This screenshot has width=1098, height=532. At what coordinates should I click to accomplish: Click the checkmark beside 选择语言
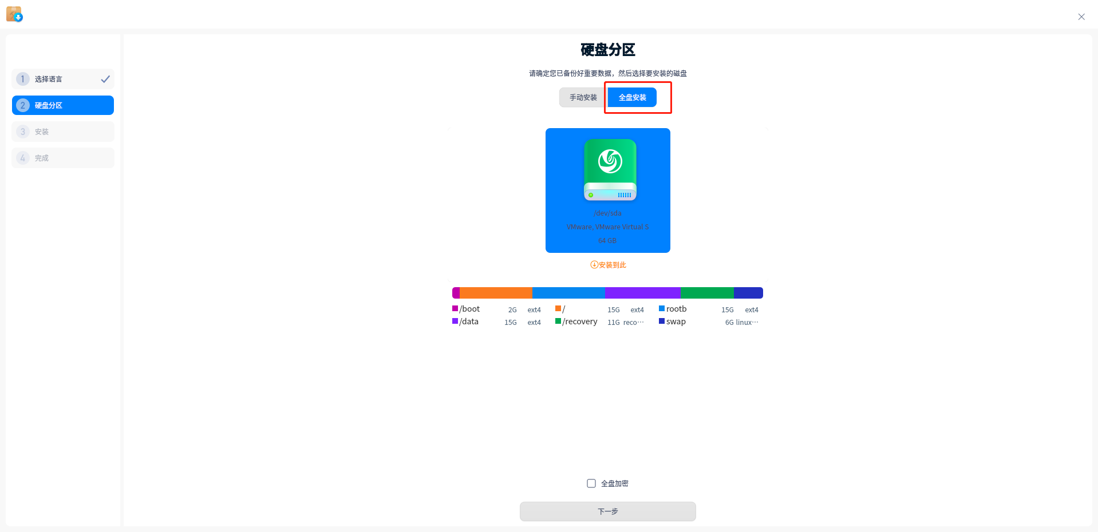tap(105, 79)
